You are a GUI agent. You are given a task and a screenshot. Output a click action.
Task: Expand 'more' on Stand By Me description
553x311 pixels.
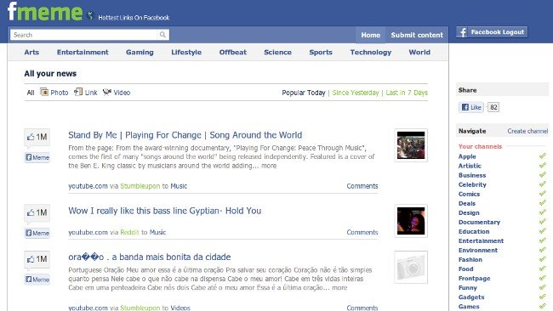pyautogui.click(x=269, y=166)
